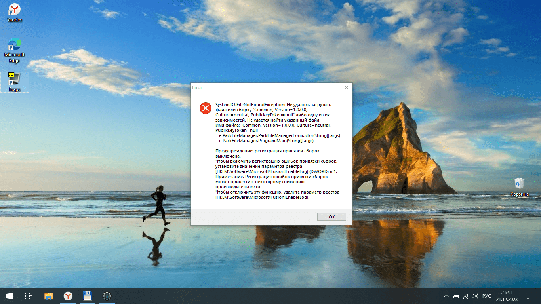The image size is (541, 304).
Task: Select the Microsoft Edge desktop icon
Action: pyautogui.click(x=15, y=50)
